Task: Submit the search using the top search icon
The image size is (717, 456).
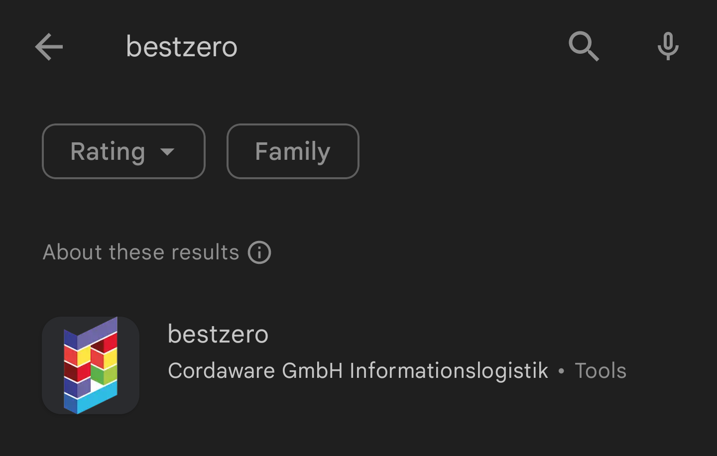Action: tap(584, 46)
